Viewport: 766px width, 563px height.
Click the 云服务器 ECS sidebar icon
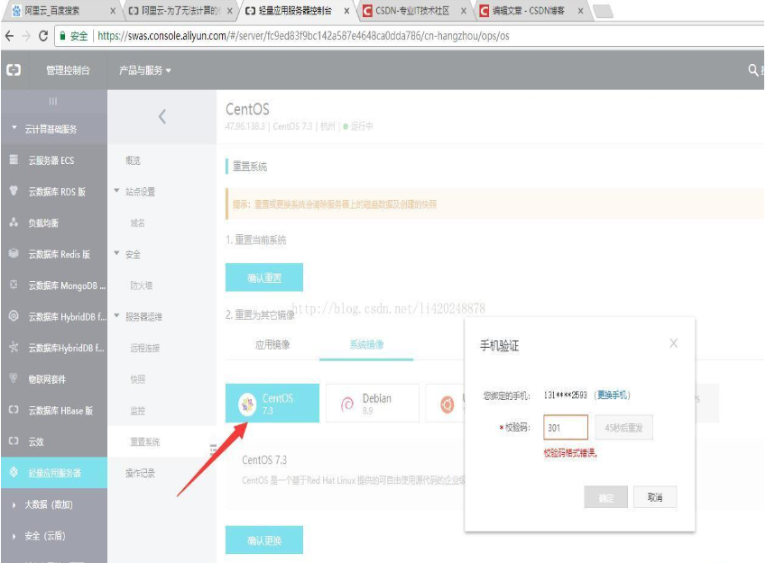point(14,159)
